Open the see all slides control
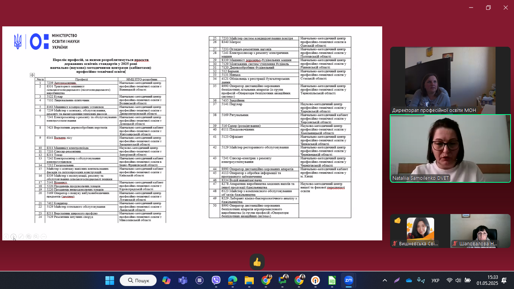 click(x=29, y=237)
